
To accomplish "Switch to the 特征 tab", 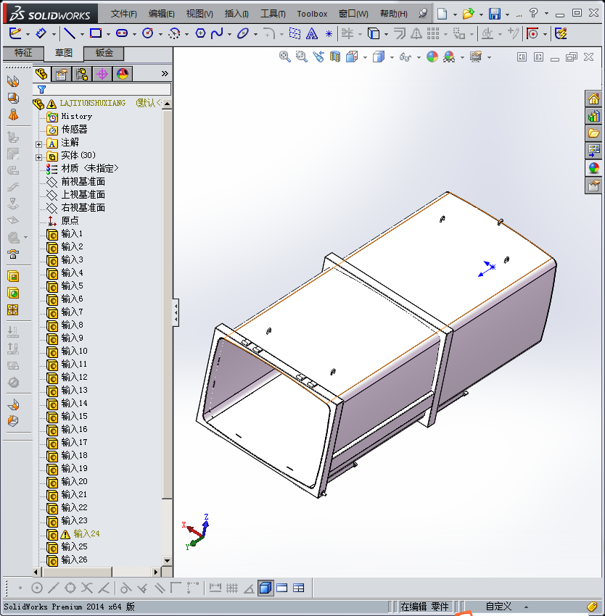I will (x=23, y=53).
